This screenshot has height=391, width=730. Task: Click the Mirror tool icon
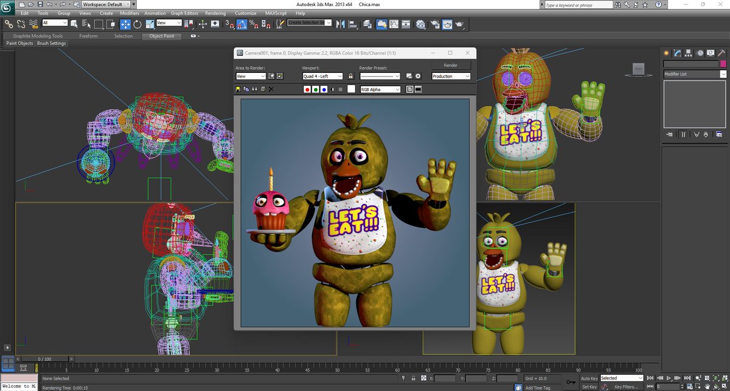coord(340,24)
